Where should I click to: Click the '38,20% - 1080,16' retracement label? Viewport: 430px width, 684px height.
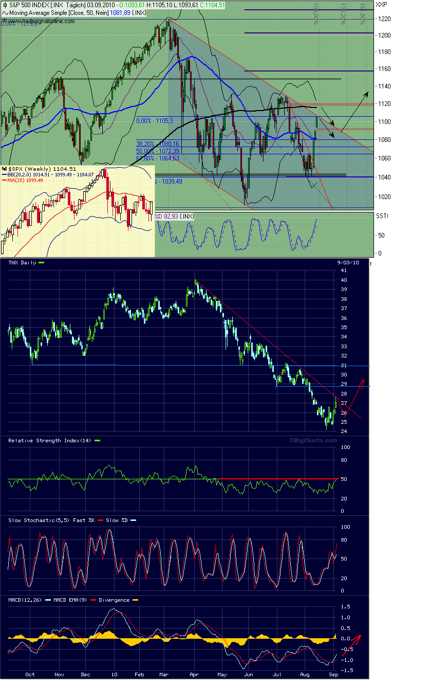pos(157,145)
